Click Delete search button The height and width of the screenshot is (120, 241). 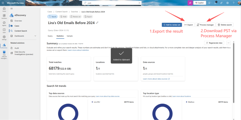[x=225, y=25]
